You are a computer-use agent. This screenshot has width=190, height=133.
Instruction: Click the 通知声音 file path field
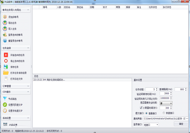(165, 119)
